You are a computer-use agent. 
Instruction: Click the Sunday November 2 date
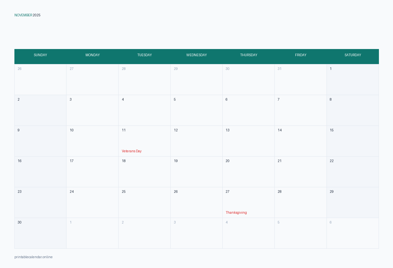pos(19,100)
